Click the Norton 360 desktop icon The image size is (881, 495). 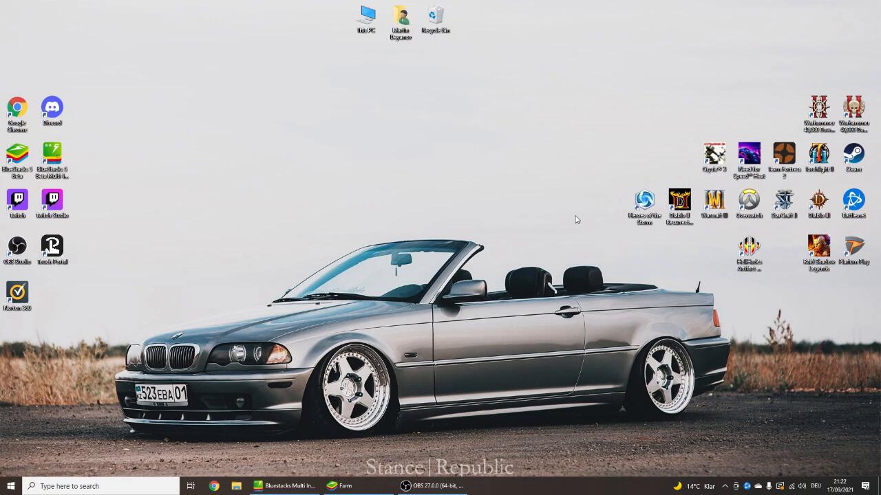pos(17,294)
